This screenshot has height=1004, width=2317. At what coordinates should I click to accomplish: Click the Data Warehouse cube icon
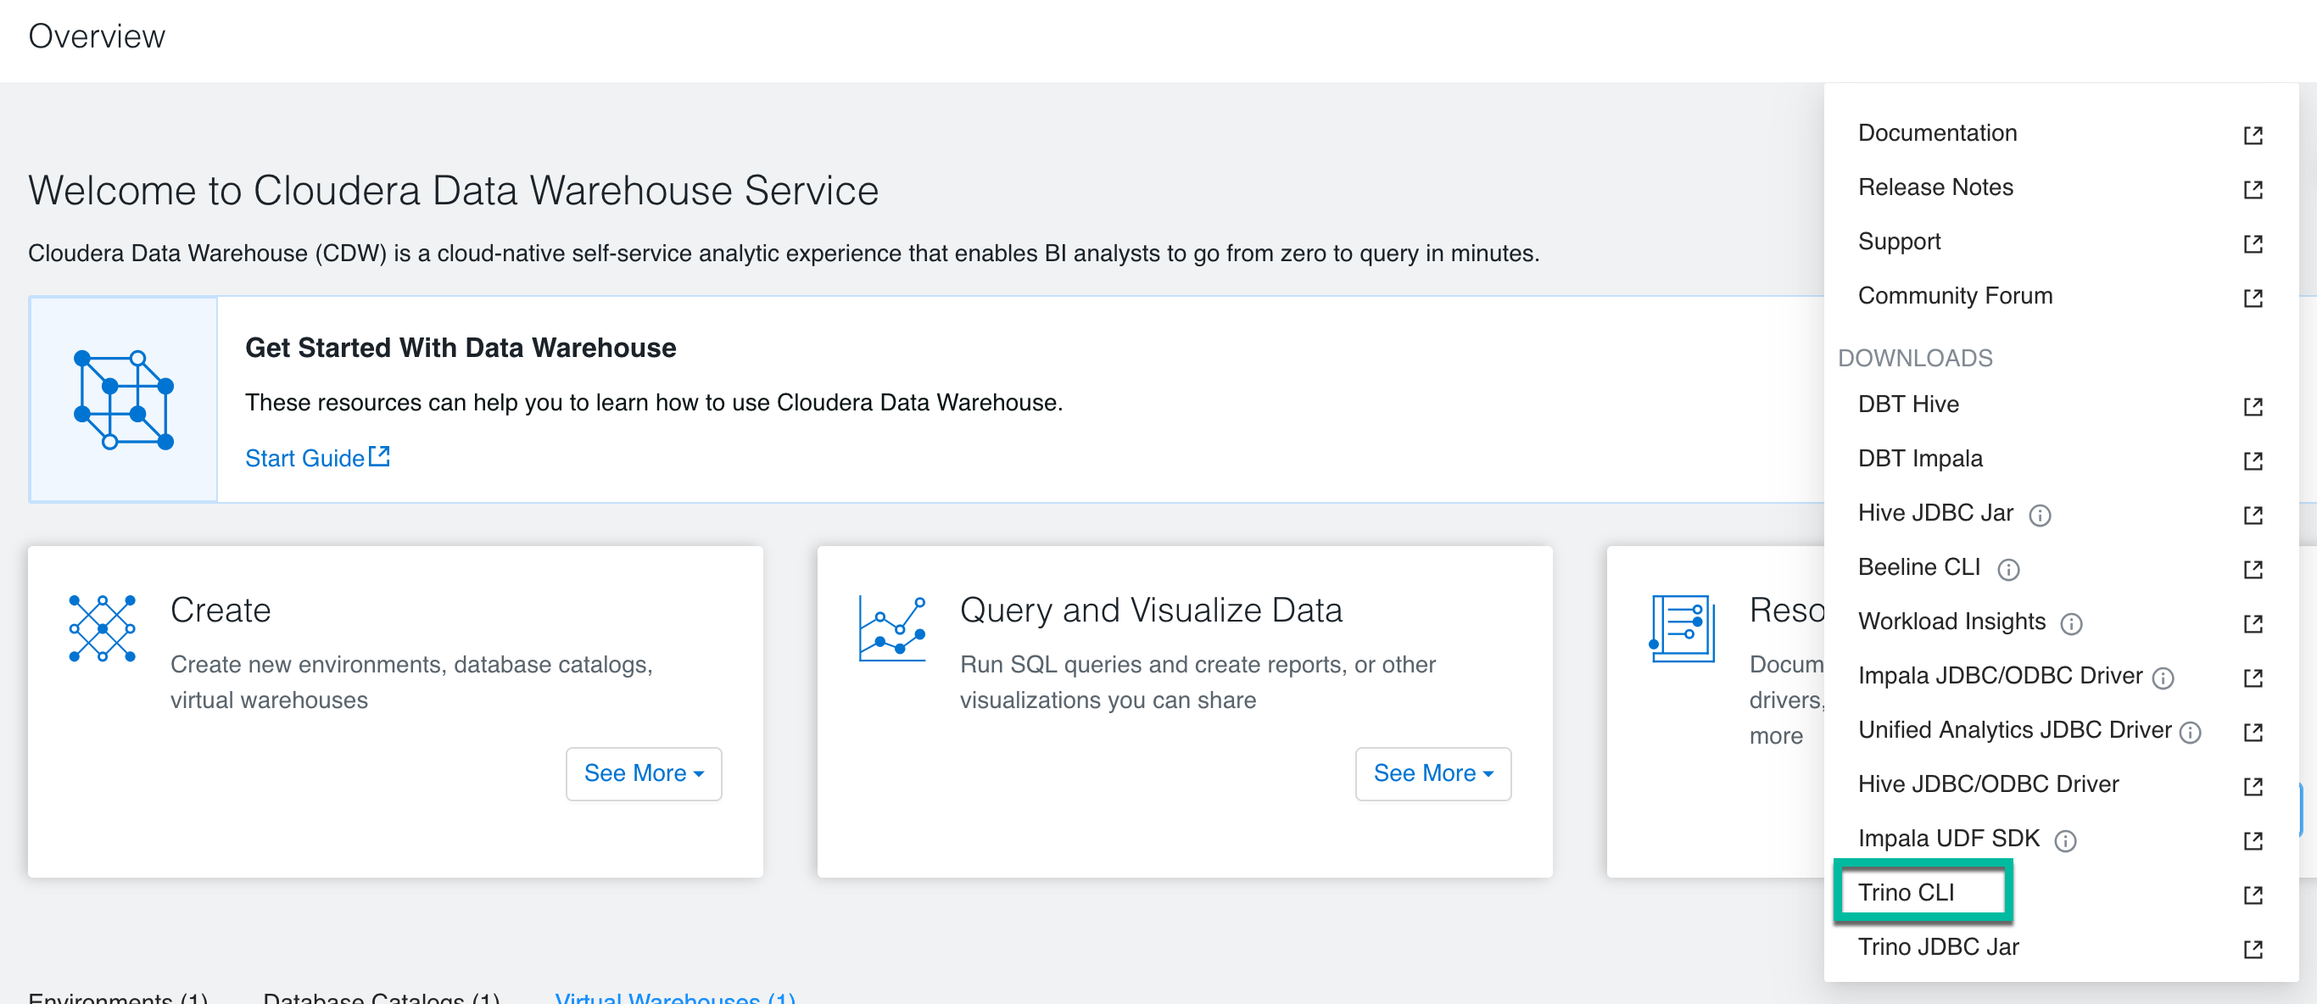click(x=123, y=399)
